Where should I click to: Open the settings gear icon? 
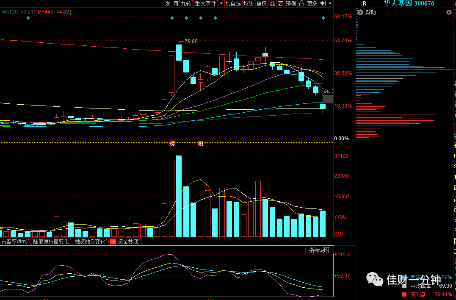click(x=449, y=13)
